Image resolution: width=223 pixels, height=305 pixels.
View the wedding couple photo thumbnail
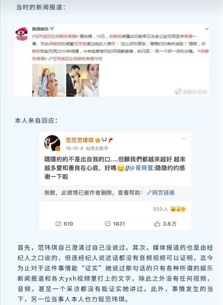(x=75, y=80)
